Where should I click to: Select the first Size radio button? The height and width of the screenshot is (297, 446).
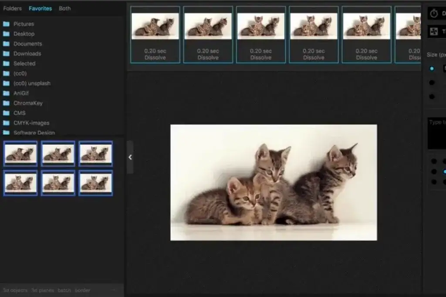point(432,68)
